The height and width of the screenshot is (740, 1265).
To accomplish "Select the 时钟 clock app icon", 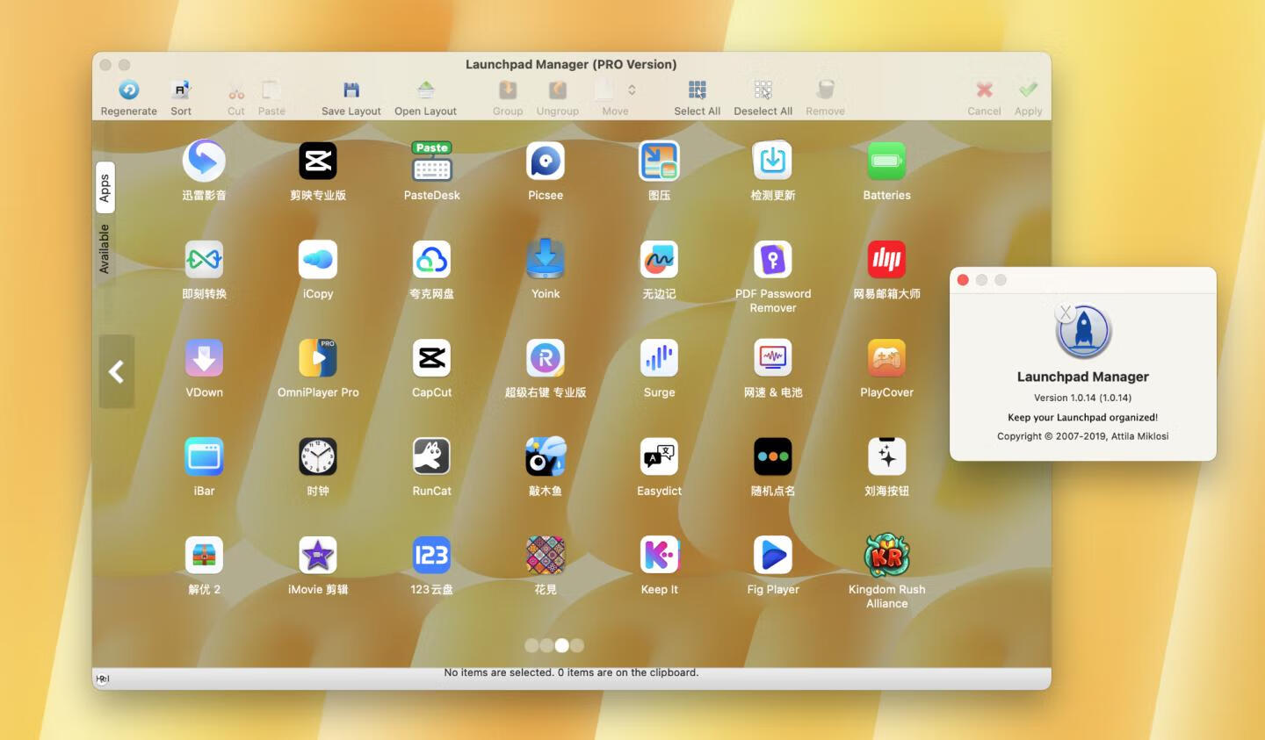I will tap(318, 456).
